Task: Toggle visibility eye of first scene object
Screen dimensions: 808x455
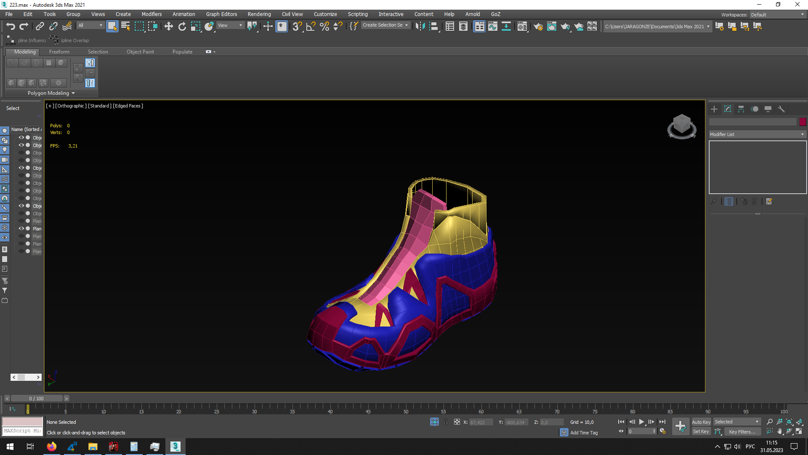Action: point(21,138)
